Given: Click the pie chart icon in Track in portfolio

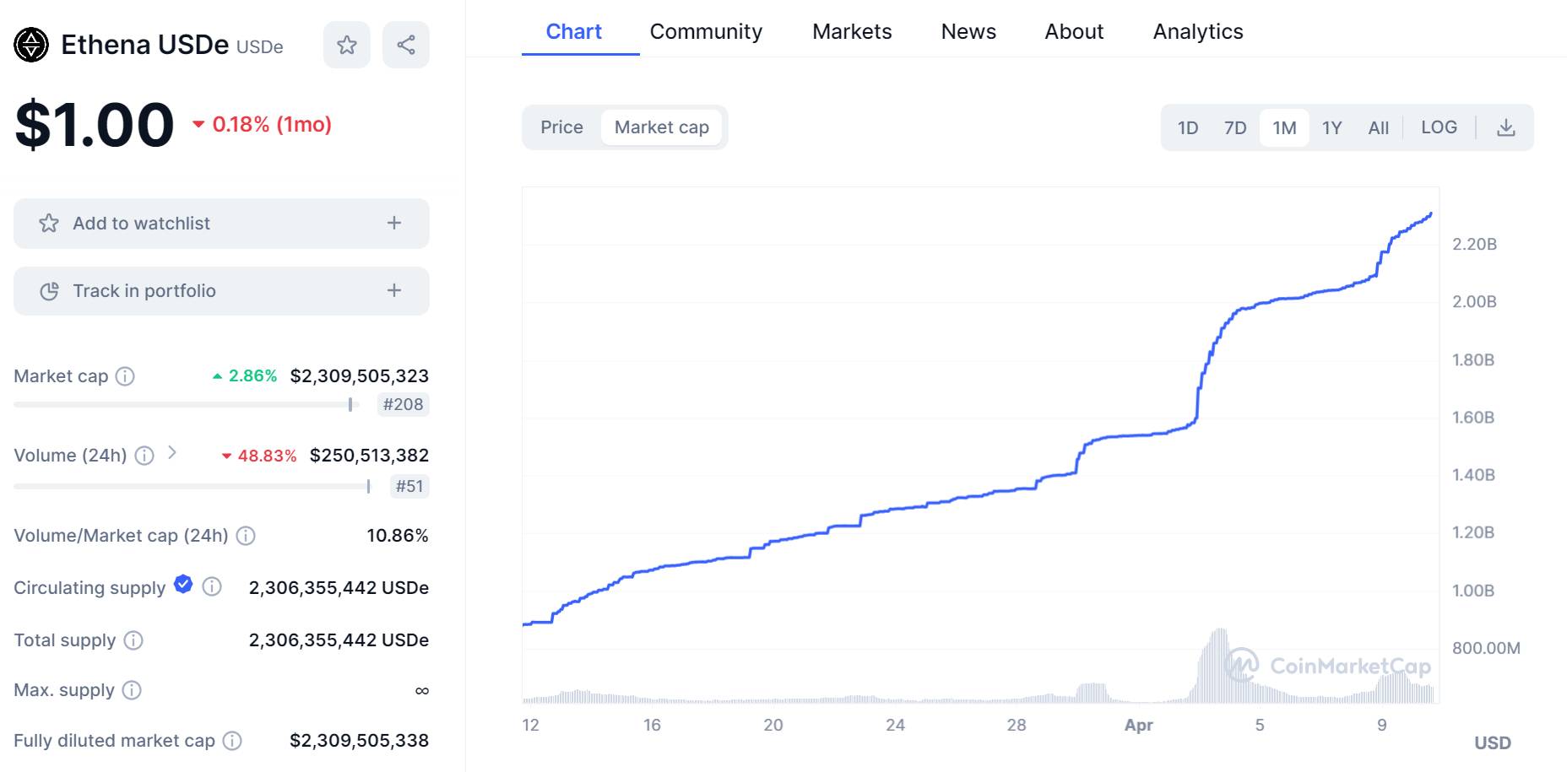Looking at the screenshot, I should (49, 291).
